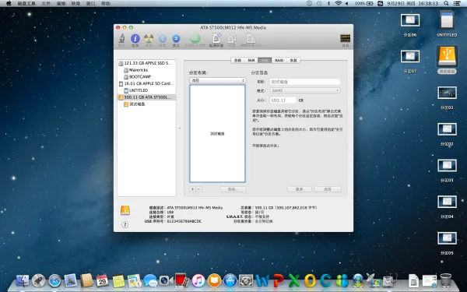Image resolution: width=467 pixels, height=292 pixels.
Task: Open the Apple menu
Action: 9,4
